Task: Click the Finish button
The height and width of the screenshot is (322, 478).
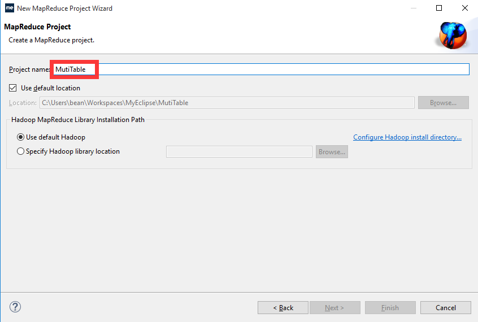Action: click(x=390, y=308)
